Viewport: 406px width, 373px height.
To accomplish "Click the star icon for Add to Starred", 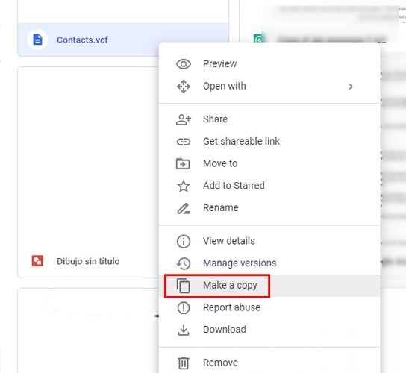I will (184, 186).
